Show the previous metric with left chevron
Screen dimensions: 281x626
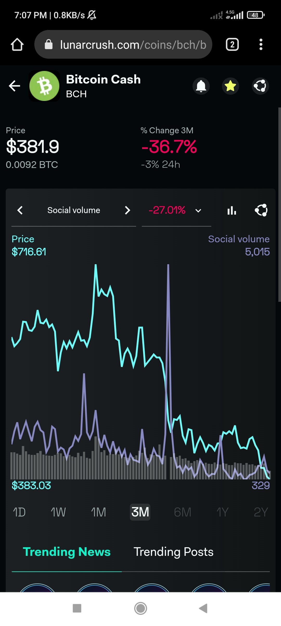coord(20,210)
